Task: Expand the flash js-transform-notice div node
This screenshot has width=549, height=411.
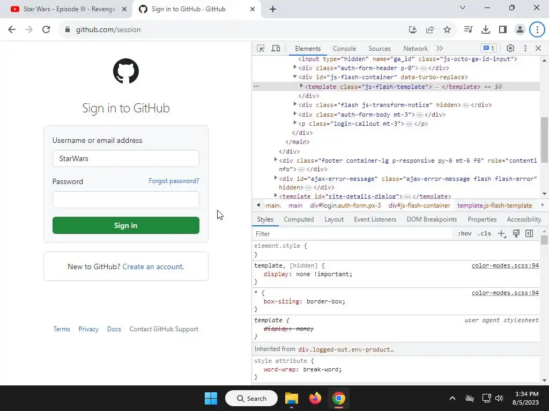Action: point(295,104)
